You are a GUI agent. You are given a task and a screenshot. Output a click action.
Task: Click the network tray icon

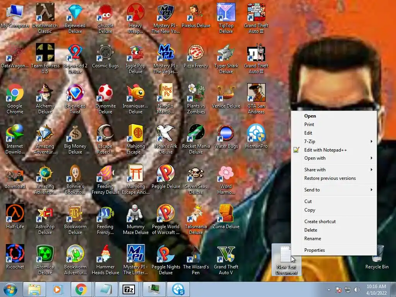[348, 290]
